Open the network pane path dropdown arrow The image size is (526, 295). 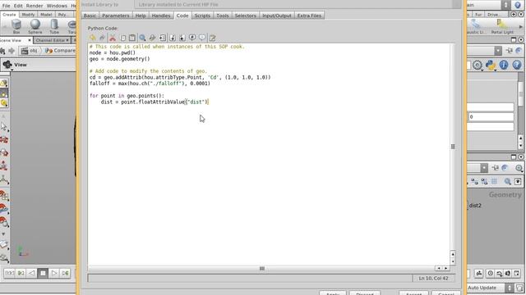tap(484, 167)
